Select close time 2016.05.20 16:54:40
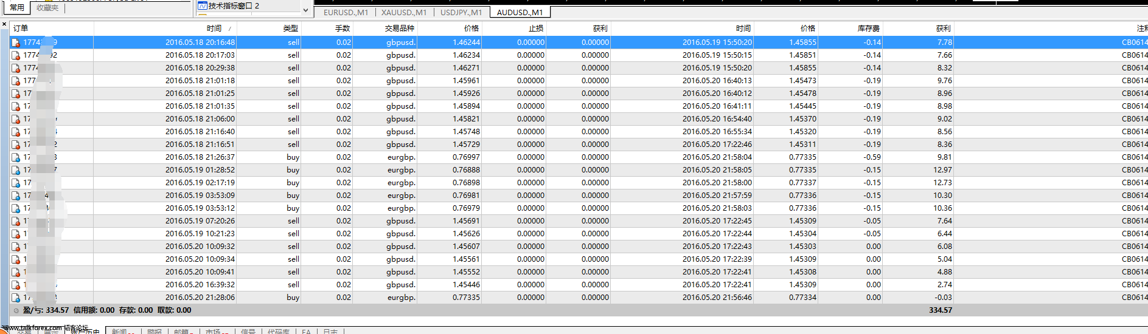Image resolution: width=1148 pixels, height=334 pixels. pyautogui.click(x=717, y=119)
